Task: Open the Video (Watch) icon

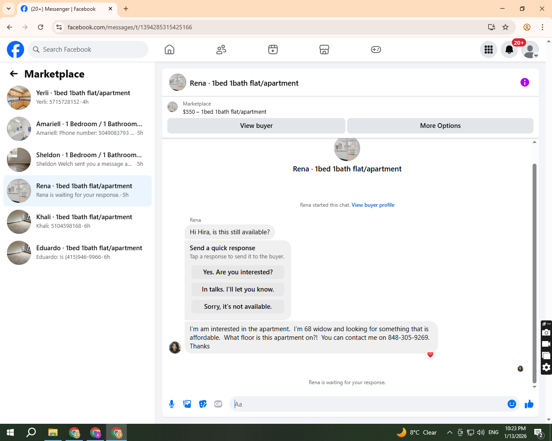Action: click(273, 50)
